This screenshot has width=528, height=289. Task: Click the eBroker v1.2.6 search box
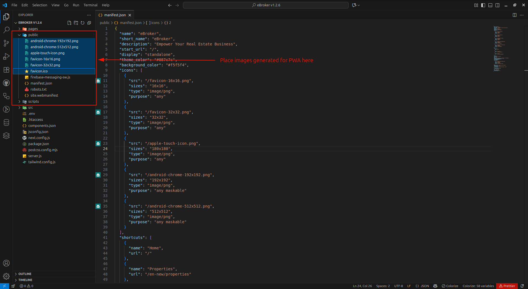(266, 5)
